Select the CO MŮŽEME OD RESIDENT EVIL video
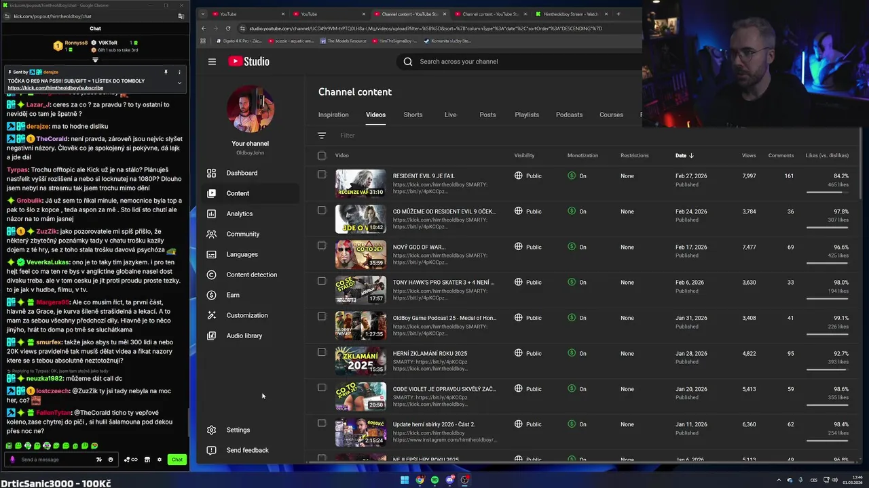Screen dimensions: 869x488 tap(322, 210)
